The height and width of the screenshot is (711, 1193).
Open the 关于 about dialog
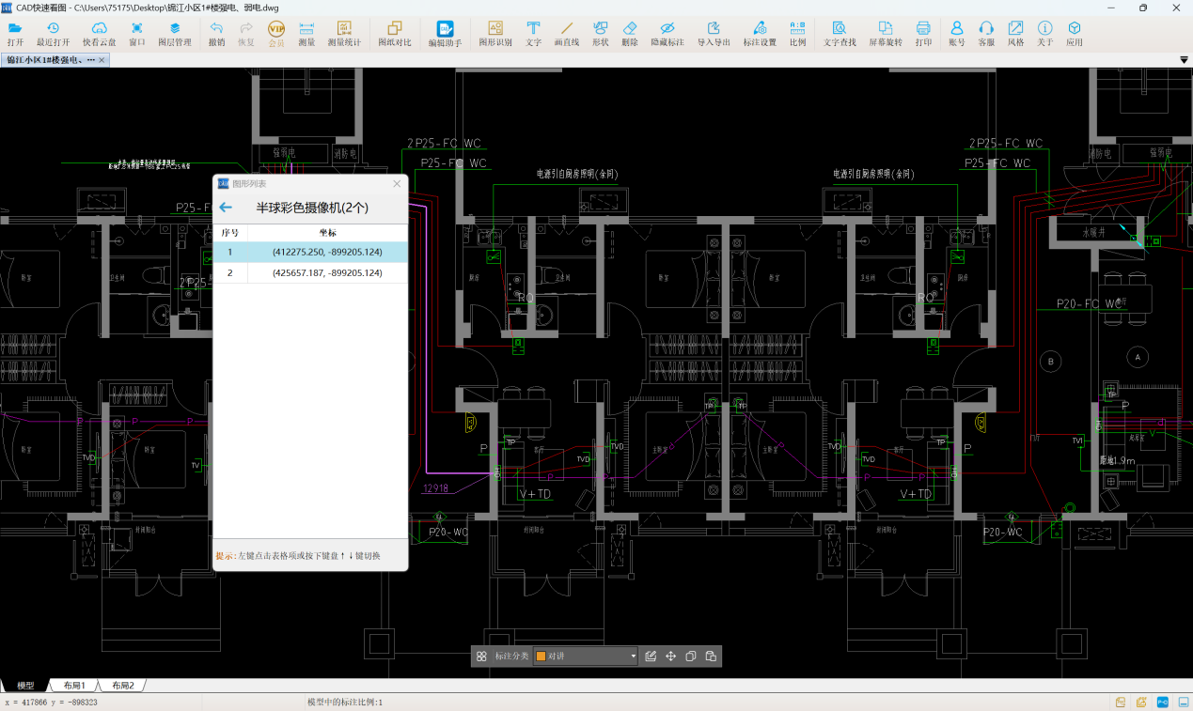pyautogui.click(x=1045, y=35)
